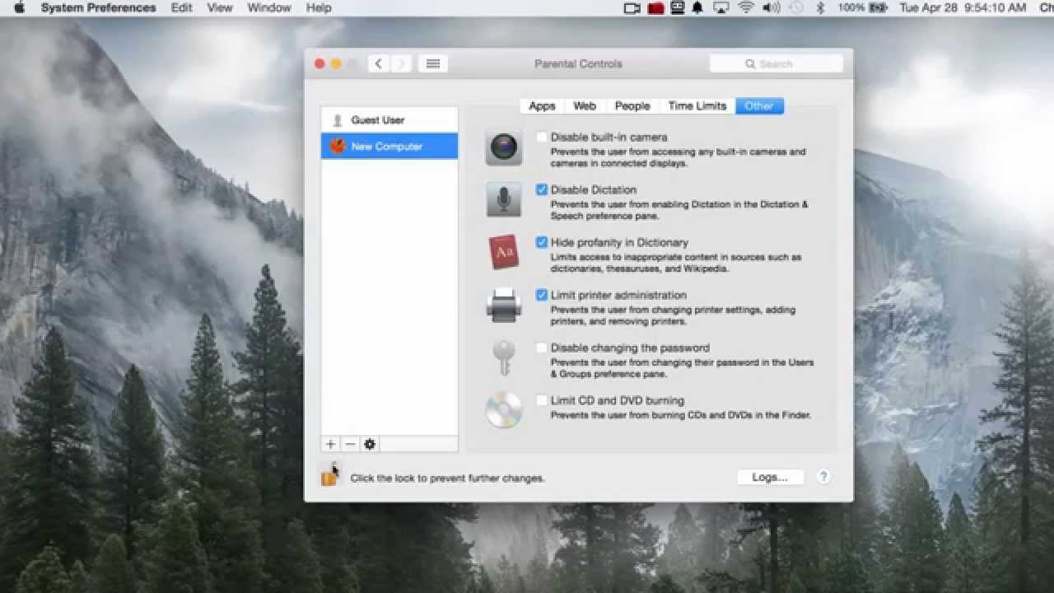
Task: Go back with the back arrow
Action: [x=379, y=63]
